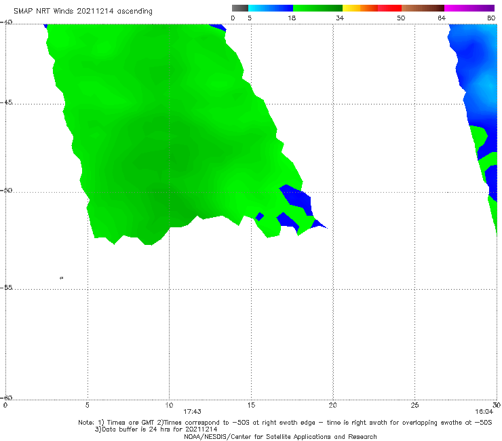This screenshot has height=441, width=502.
Task: Click the swath time '16:04'
Action: (x=484, y=412)
